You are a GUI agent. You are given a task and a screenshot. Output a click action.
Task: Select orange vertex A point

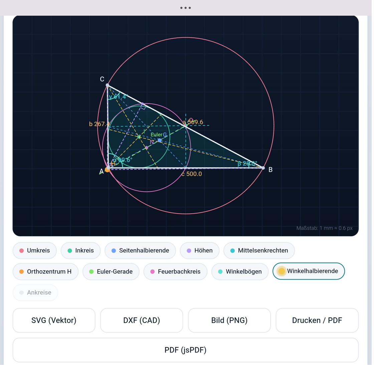(108, 169)
